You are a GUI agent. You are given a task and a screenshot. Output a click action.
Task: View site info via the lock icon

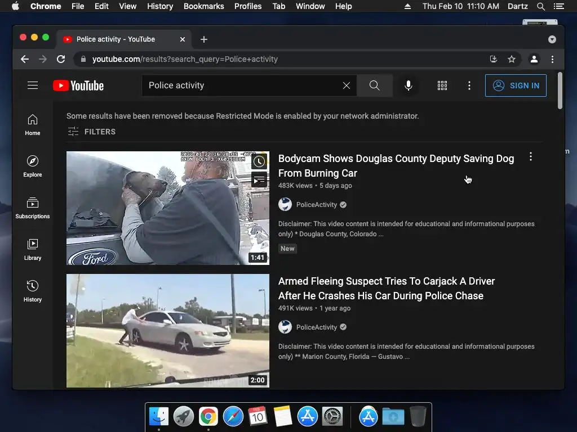[x=83, y=59]
